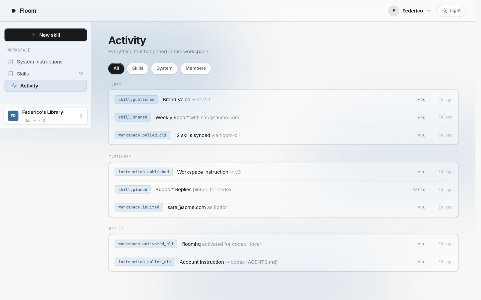Open the Brand Voice → v1.2.0 entry
Screen dimensions: 481x300
(x=283, y=99)
